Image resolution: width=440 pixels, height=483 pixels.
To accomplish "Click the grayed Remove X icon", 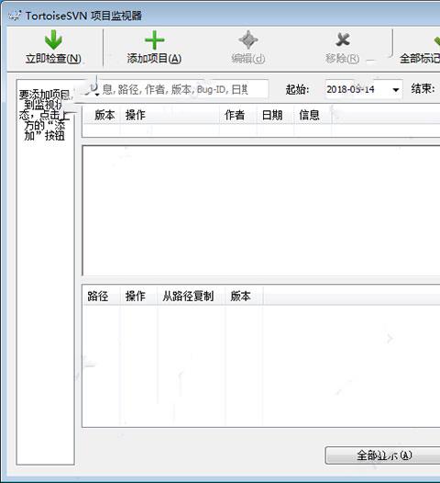I will [x=343, y=39].
